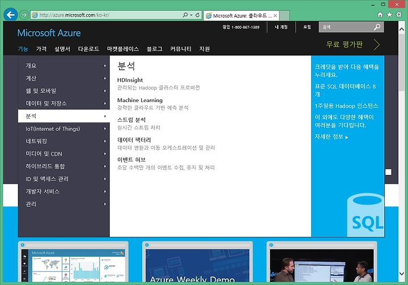Select the 지원 navigation menu
408x285 pixels.
point(205,49)
